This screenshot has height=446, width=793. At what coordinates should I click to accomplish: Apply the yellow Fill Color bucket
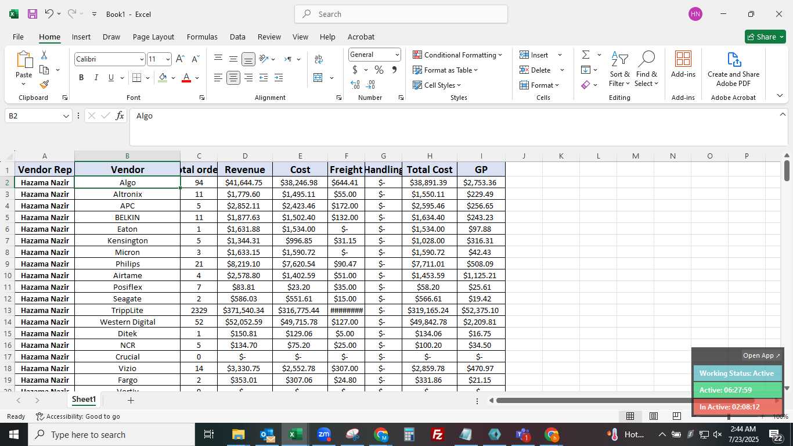(x=163, y=78)
